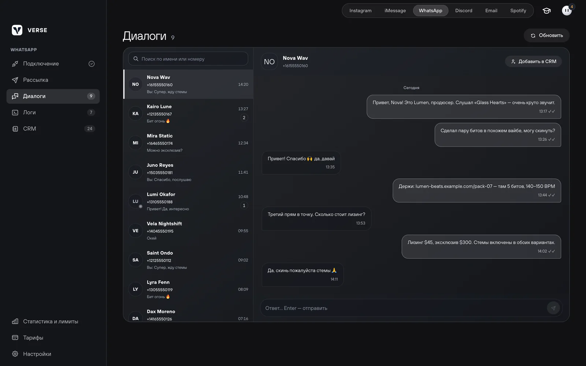This screenshot has width=586, height=366.
Task: Click the unread badge 2 on Kairo Lune
Action: click(244, 117)
